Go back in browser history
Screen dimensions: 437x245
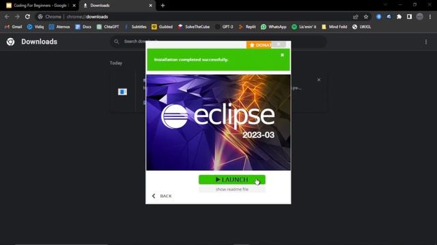point(7,16)
